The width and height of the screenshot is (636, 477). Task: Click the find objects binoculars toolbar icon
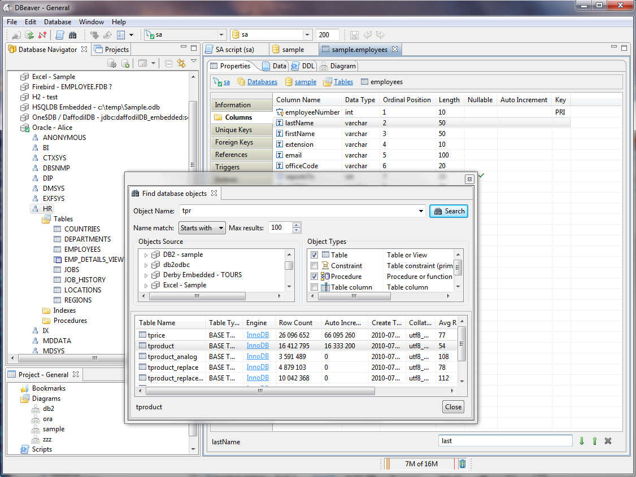pyautogui.click(x=73, y=35)
